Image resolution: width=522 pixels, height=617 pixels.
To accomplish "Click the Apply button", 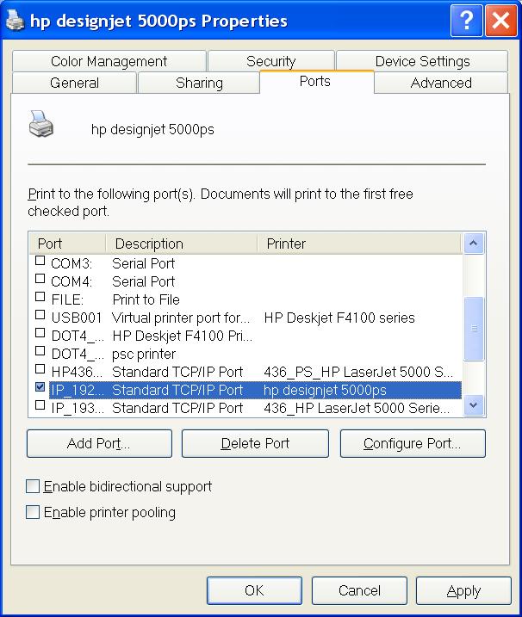I will point(463,590).
